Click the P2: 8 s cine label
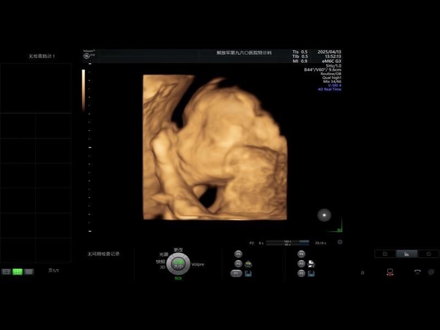440x330 pixels. (x=256, y=243)
